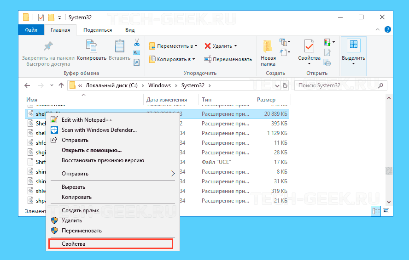409x260 pixels.
Task: Open the Копировать в dropdown
Action: point(172,59)
